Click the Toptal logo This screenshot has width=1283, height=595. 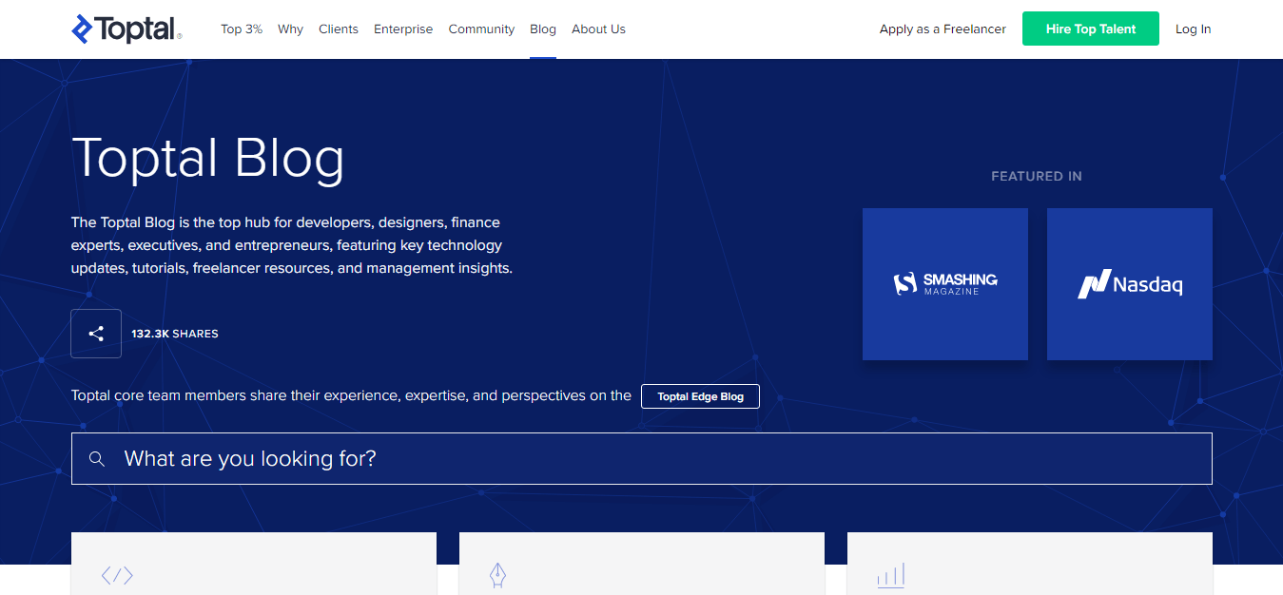click(124, 29)
